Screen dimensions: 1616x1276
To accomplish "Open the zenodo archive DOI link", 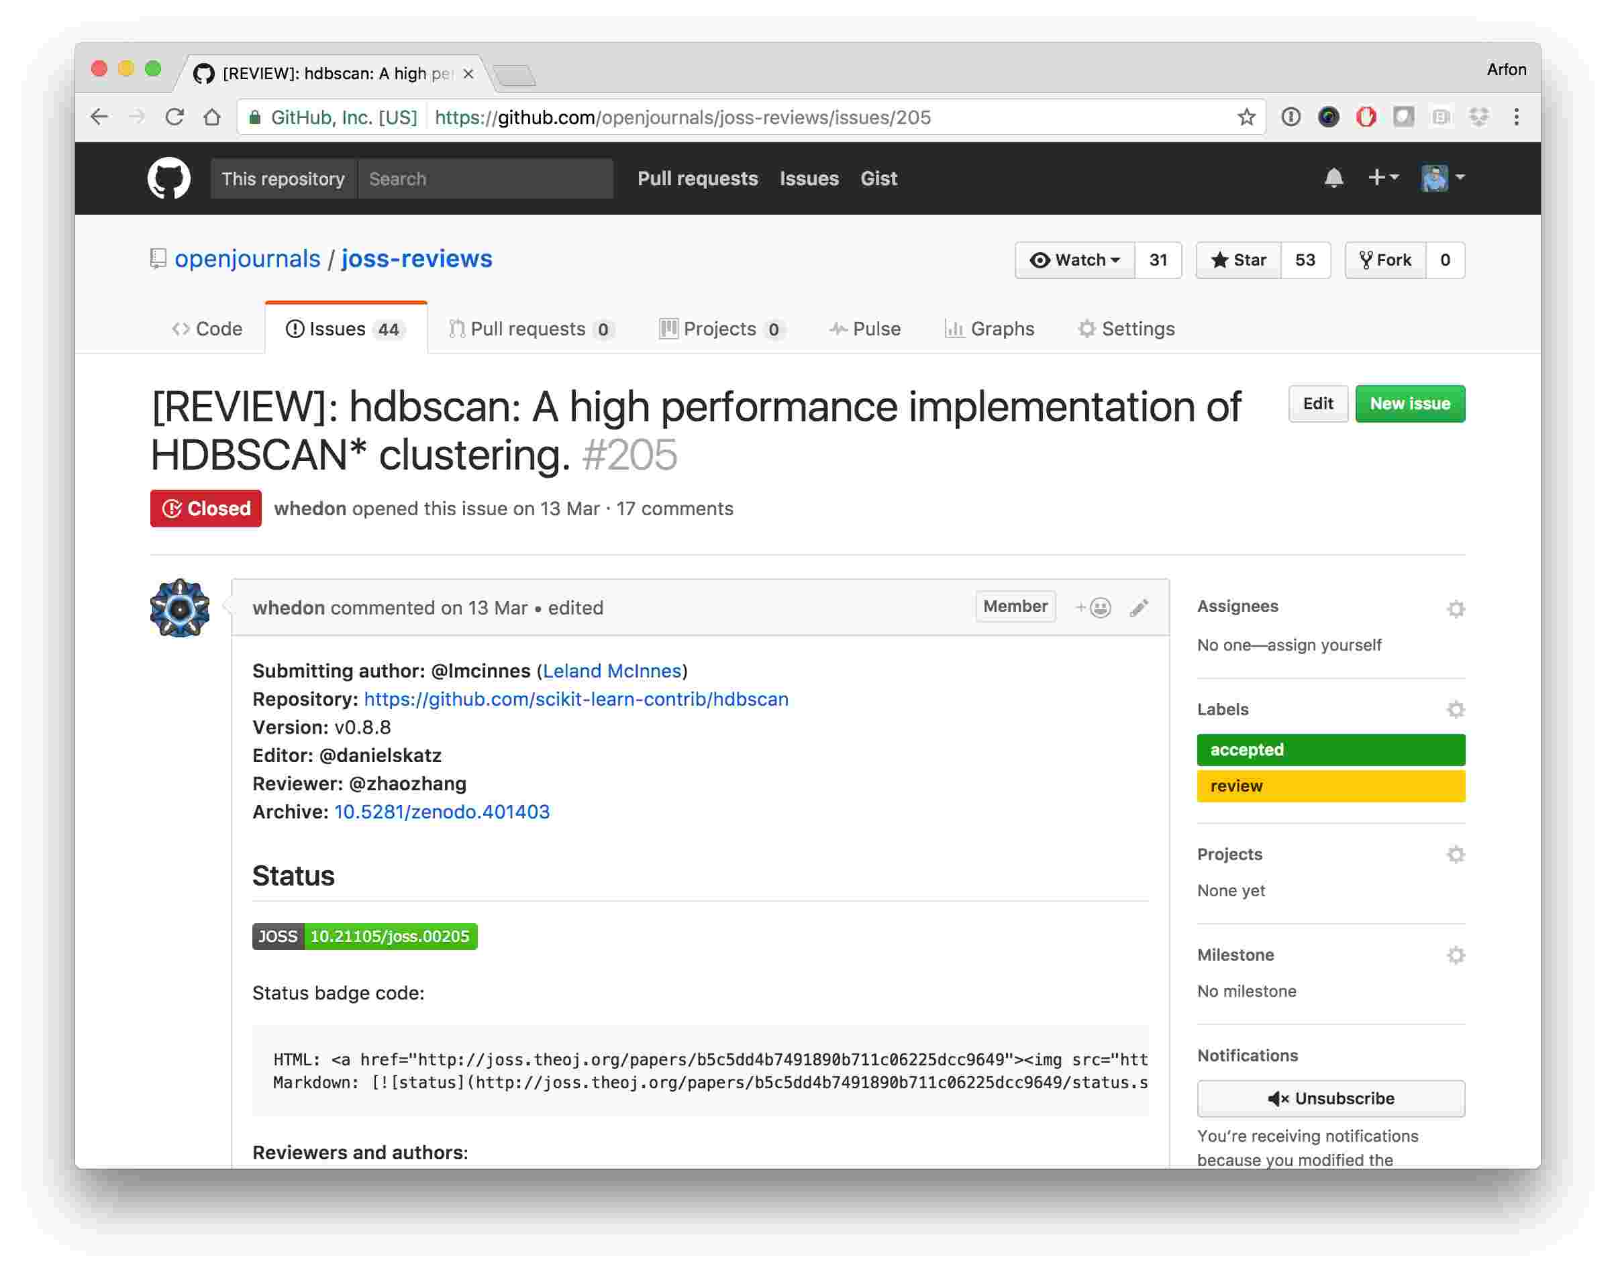I will point(442,812).
